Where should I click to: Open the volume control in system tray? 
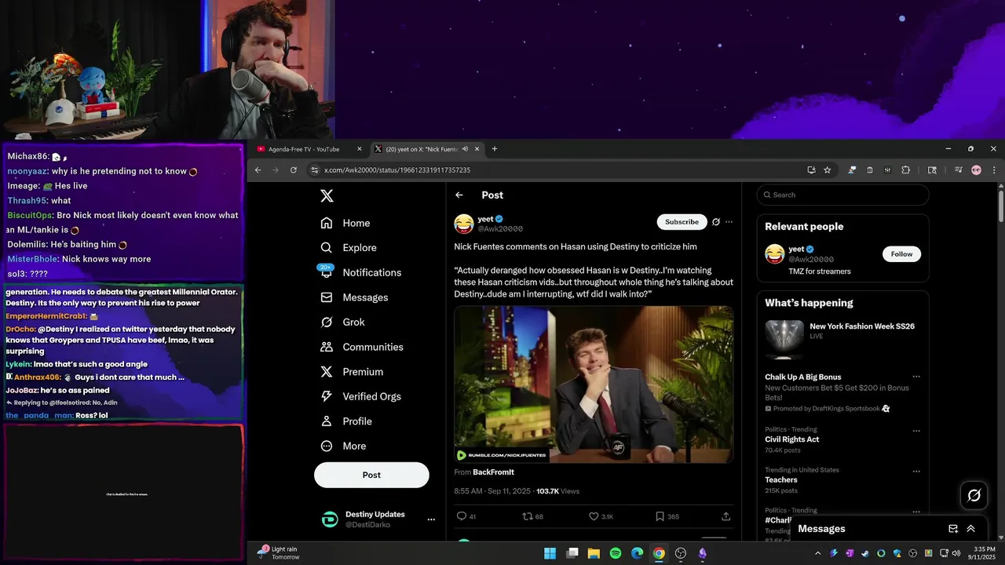point(956,553)
